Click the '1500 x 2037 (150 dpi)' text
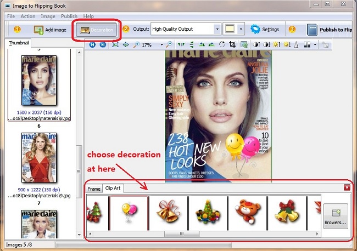This screenshot has width=357, height=251. (x=39, y=112)
